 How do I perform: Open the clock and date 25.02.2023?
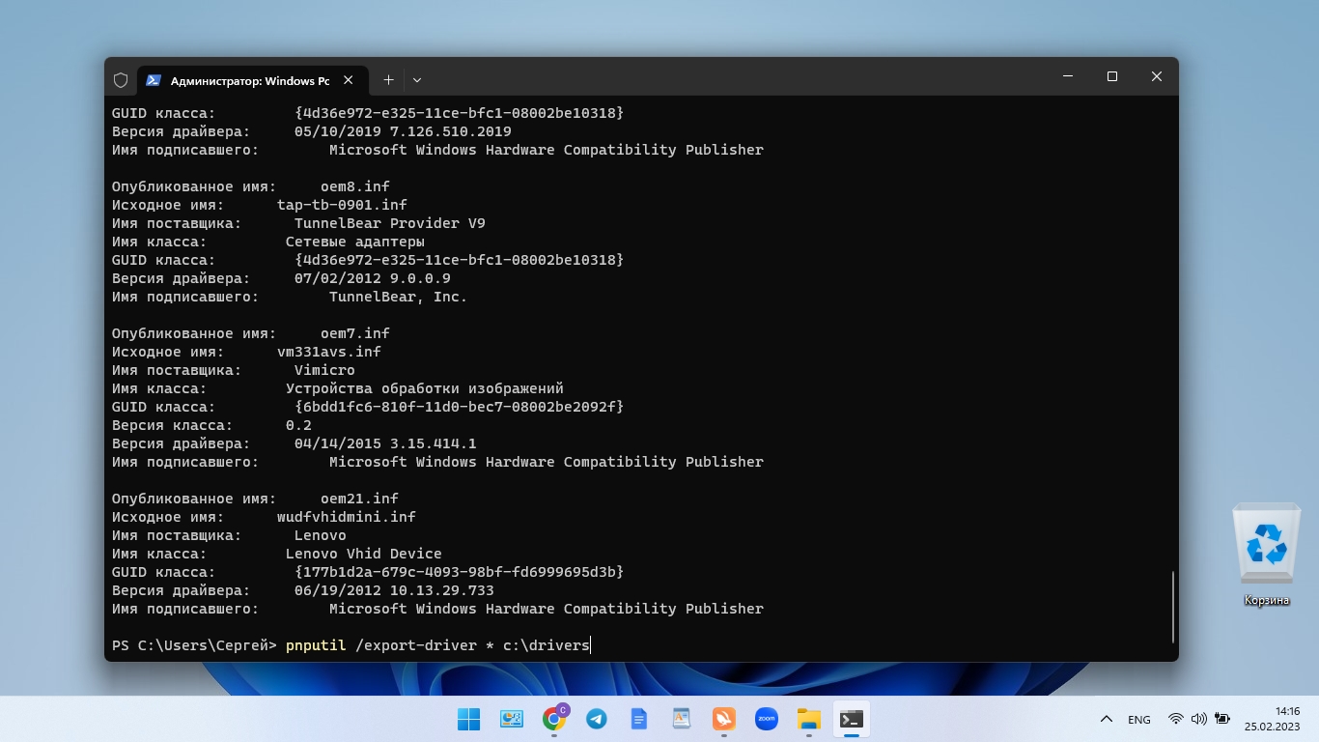1273,719
